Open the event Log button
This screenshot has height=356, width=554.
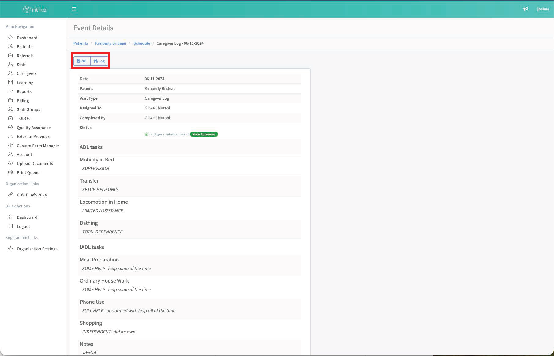click(x=99, y=61)
